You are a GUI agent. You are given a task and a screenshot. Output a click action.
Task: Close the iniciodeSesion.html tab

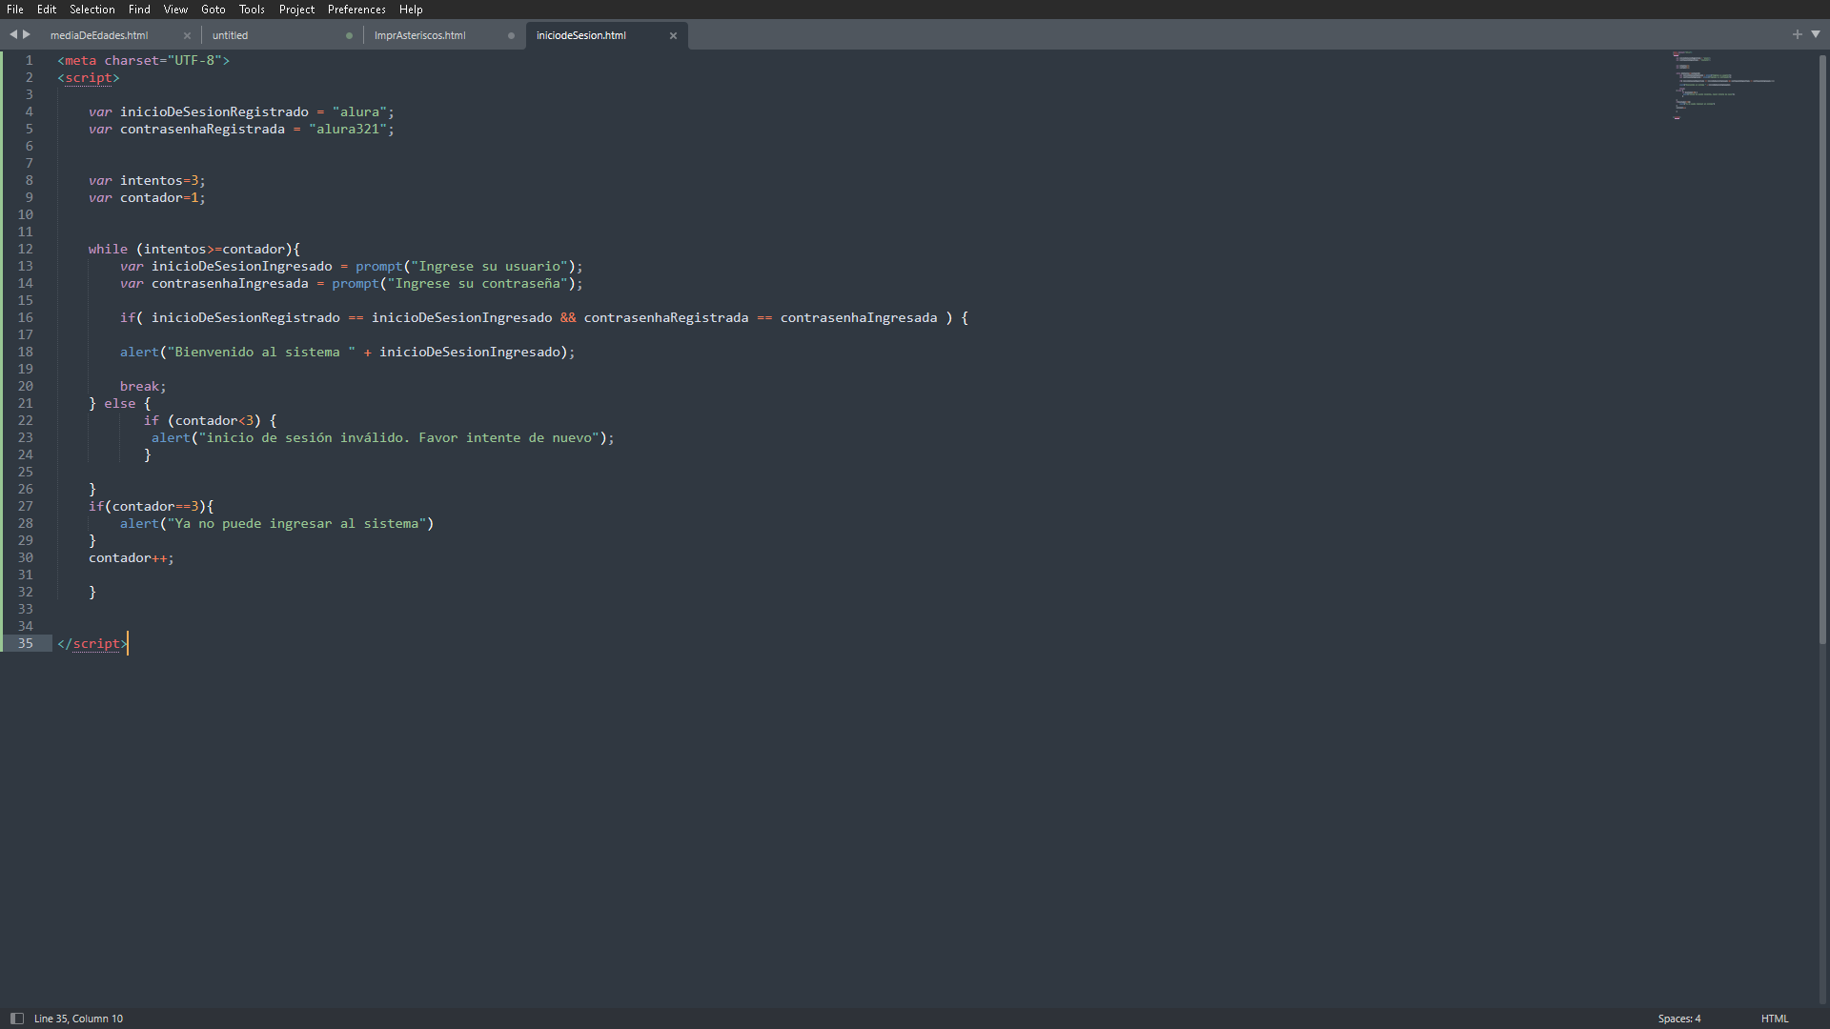coord(673,35)
